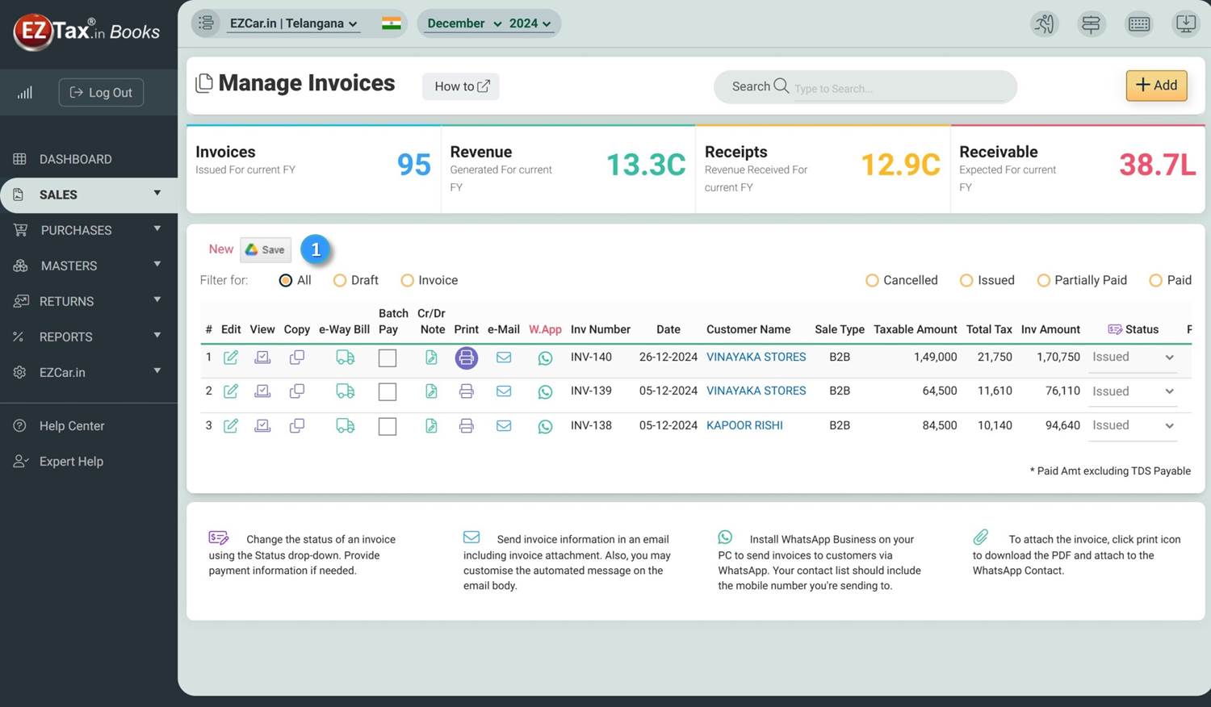Click the edit icon for INV-140

tap(231, 358)
